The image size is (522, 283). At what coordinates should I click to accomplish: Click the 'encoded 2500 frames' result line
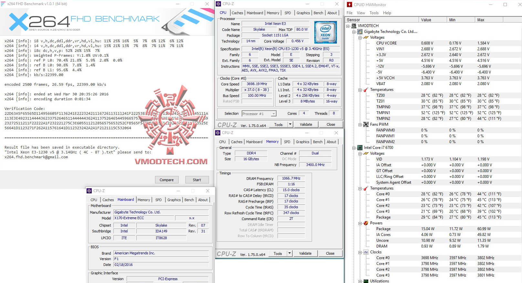tap(55, 84)
